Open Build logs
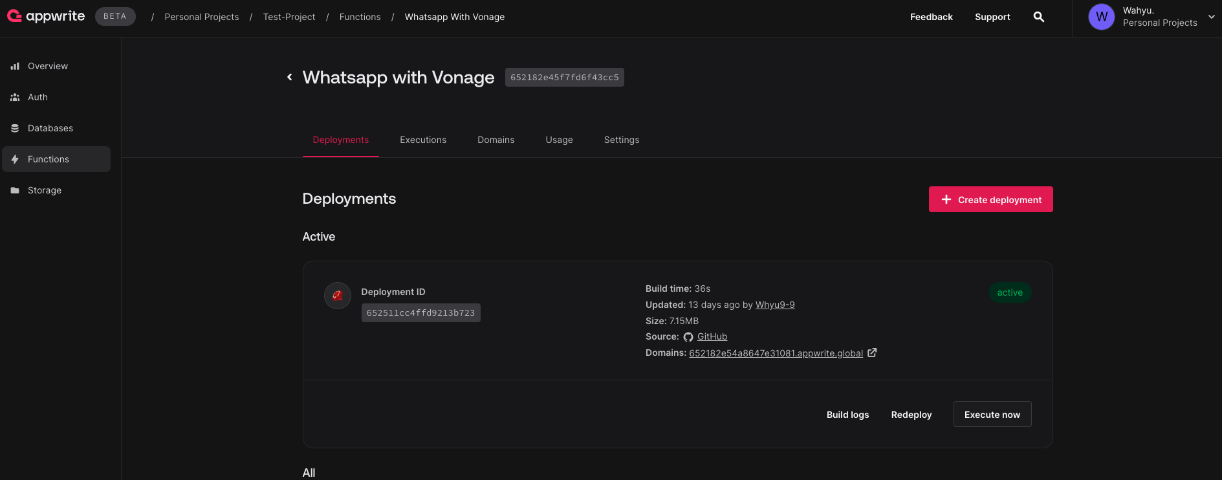 pyautogui.click(x=847, y=415)
